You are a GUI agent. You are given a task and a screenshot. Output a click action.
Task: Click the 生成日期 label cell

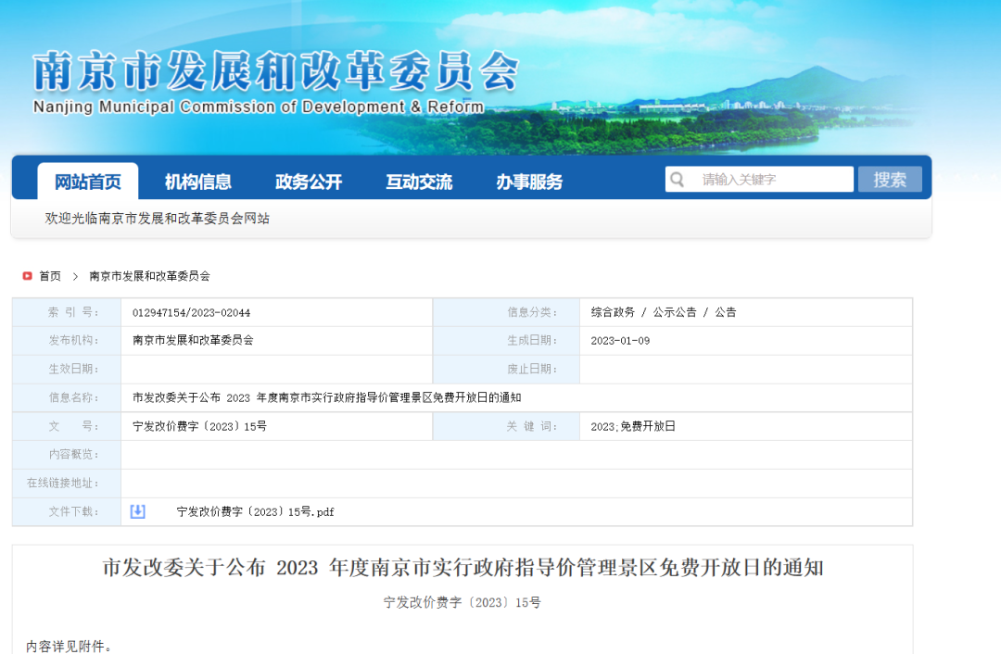tap(506, 341)
